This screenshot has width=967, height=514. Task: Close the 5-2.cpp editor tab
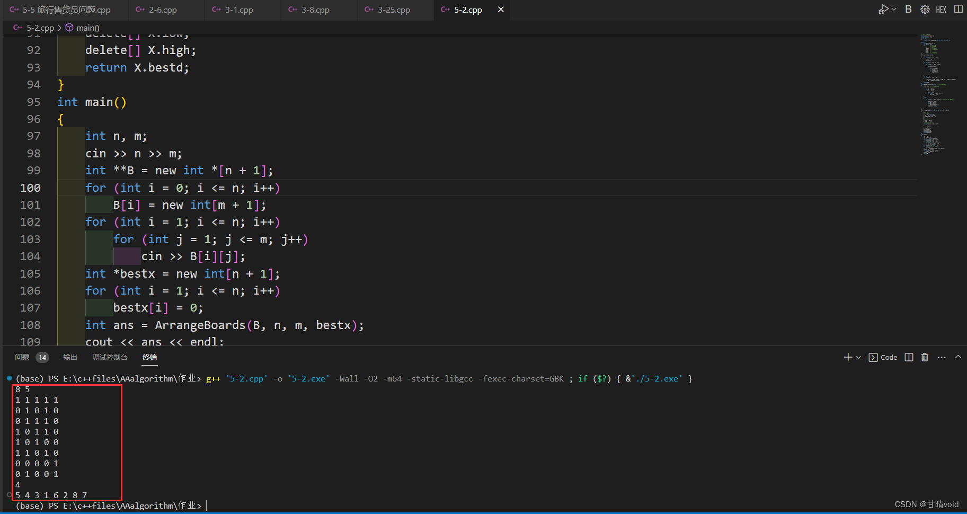(x=501, y=10)
